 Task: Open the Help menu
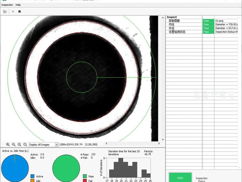point(18,5)
